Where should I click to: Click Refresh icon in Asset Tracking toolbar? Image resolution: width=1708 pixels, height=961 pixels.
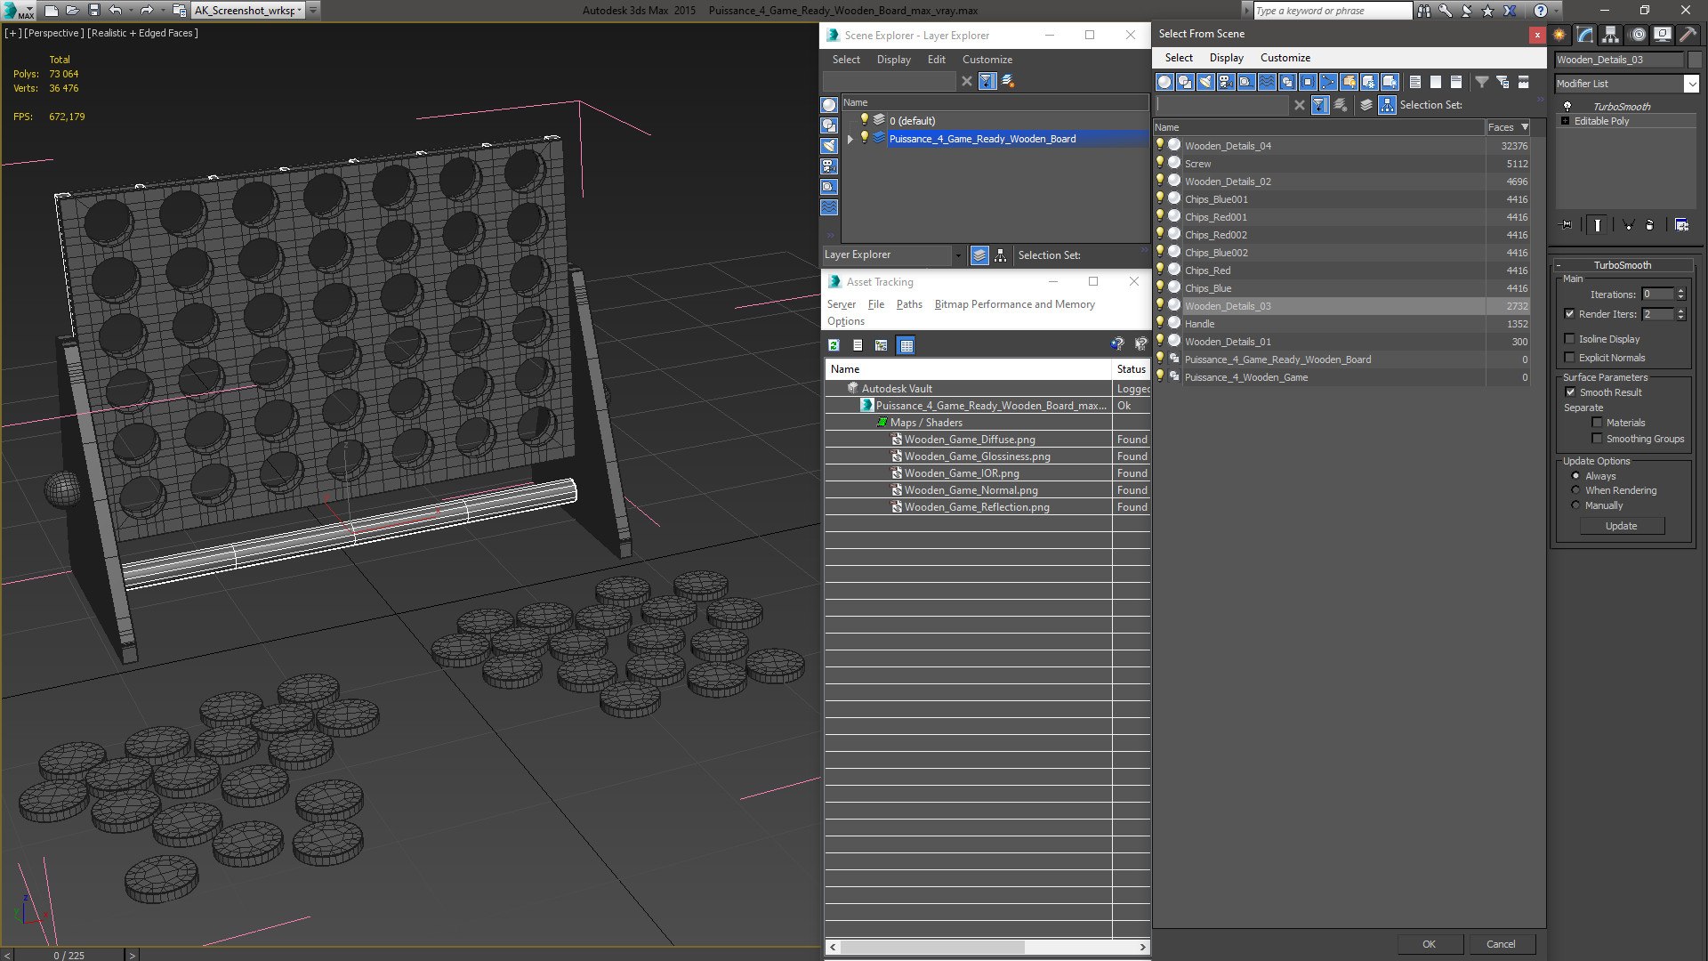point(834,345)
